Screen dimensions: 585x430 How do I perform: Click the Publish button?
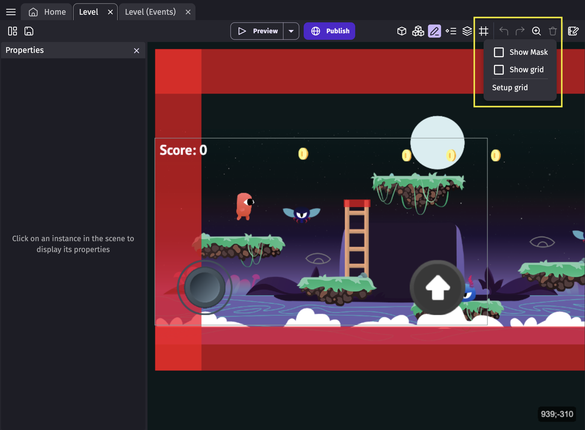pyautogui.click(x=329, y=31)
